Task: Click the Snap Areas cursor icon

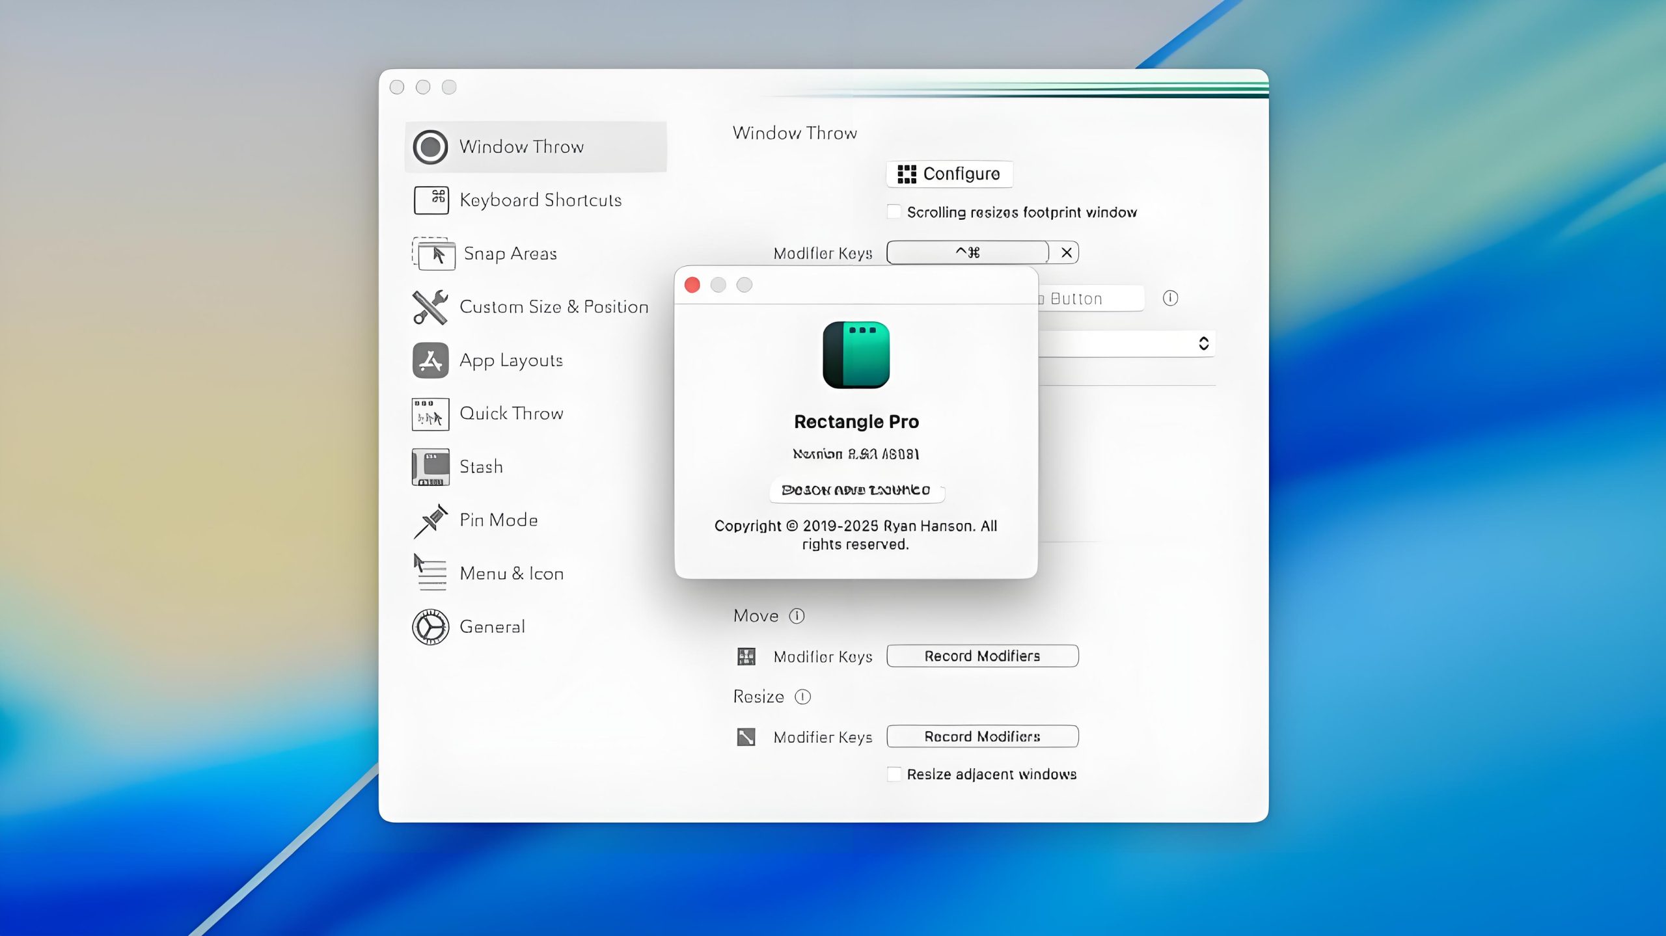Action: [434, 254]
